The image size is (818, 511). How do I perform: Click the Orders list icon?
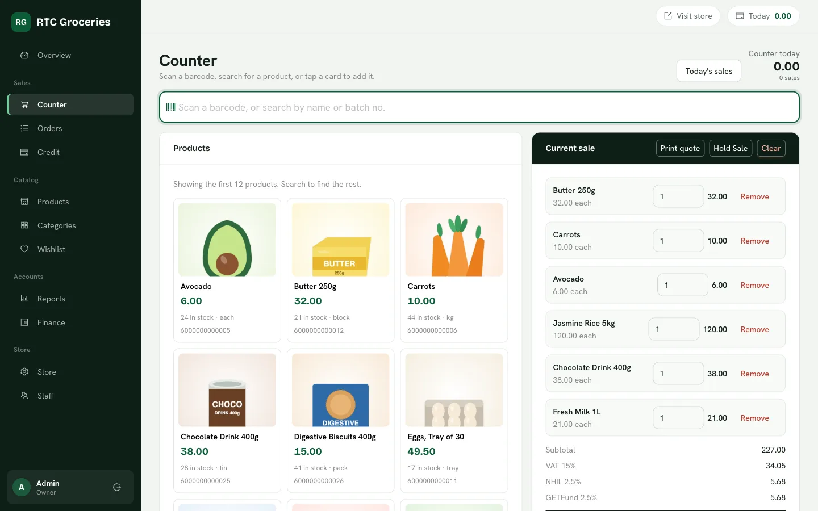[x=24, y=128]
